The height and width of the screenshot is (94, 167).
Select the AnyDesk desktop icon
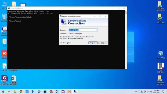tap(4, 55)
